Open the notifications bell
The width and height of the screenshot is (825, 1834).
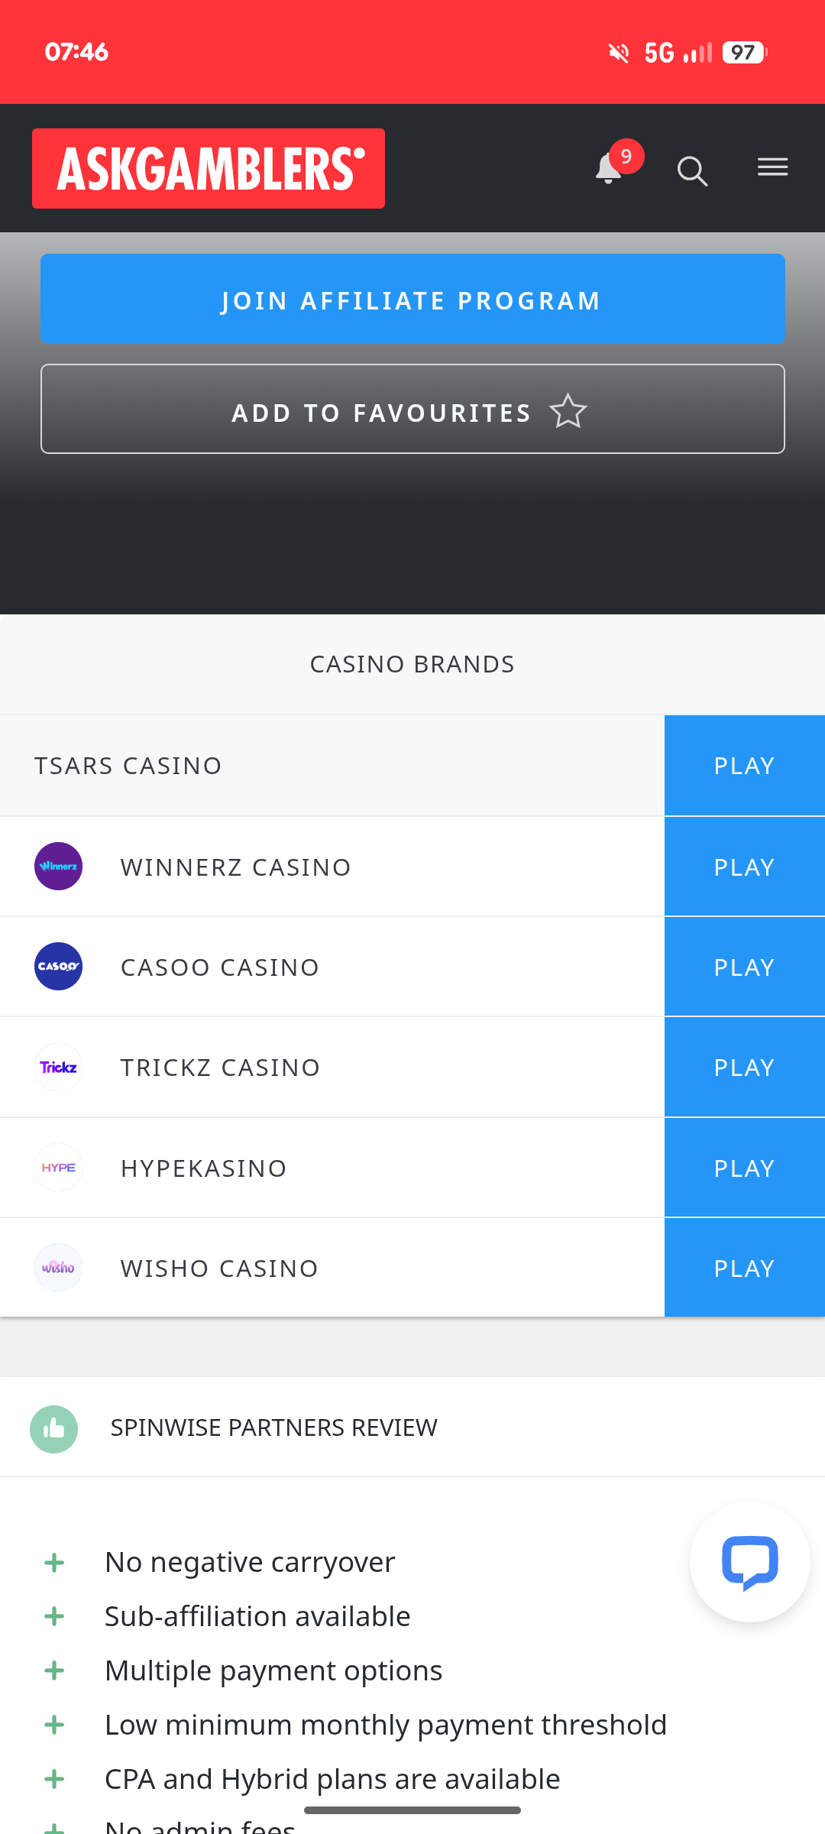tap(610, 169)
